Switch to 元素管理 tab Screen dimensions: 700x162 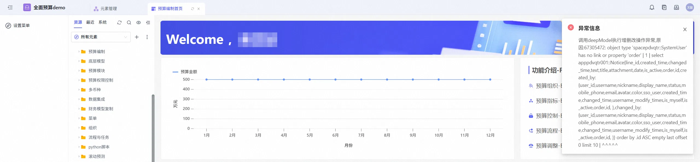coord(105,9)
